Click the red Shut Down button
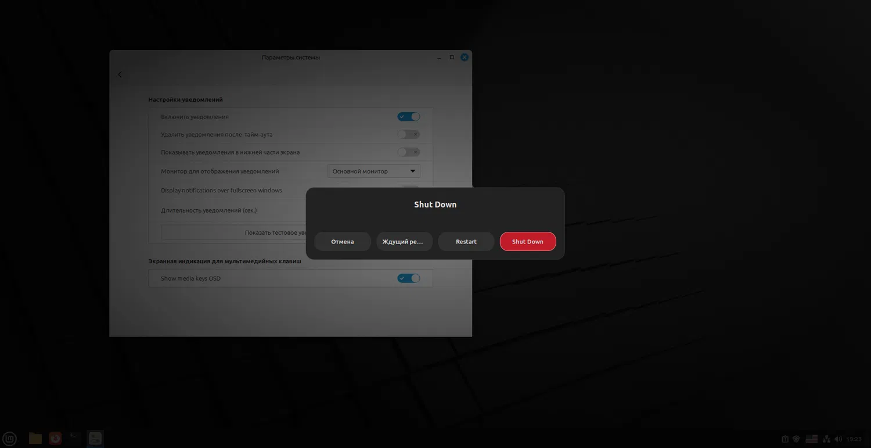This screenshot has width=871, height=448. click(x=528, y=242)
